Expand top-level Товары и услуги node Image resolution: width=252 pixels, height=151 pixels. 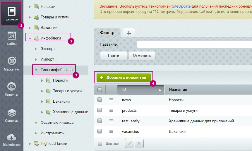click(30, 17)
